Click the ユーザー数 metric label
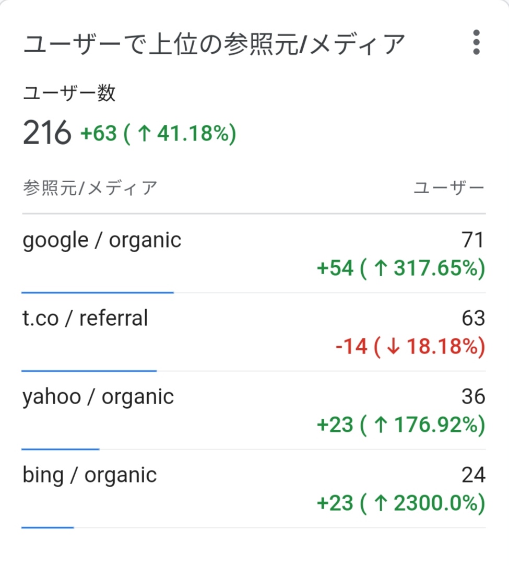Viewport: 509px width, 566px height. (69, 93)
